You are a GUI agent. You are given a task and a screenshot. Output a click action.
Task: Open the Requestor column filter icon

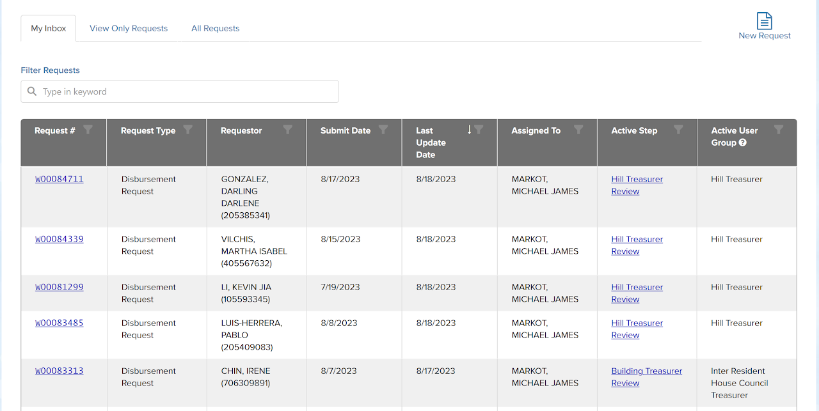pyautogui.click(x=288, y=128)
